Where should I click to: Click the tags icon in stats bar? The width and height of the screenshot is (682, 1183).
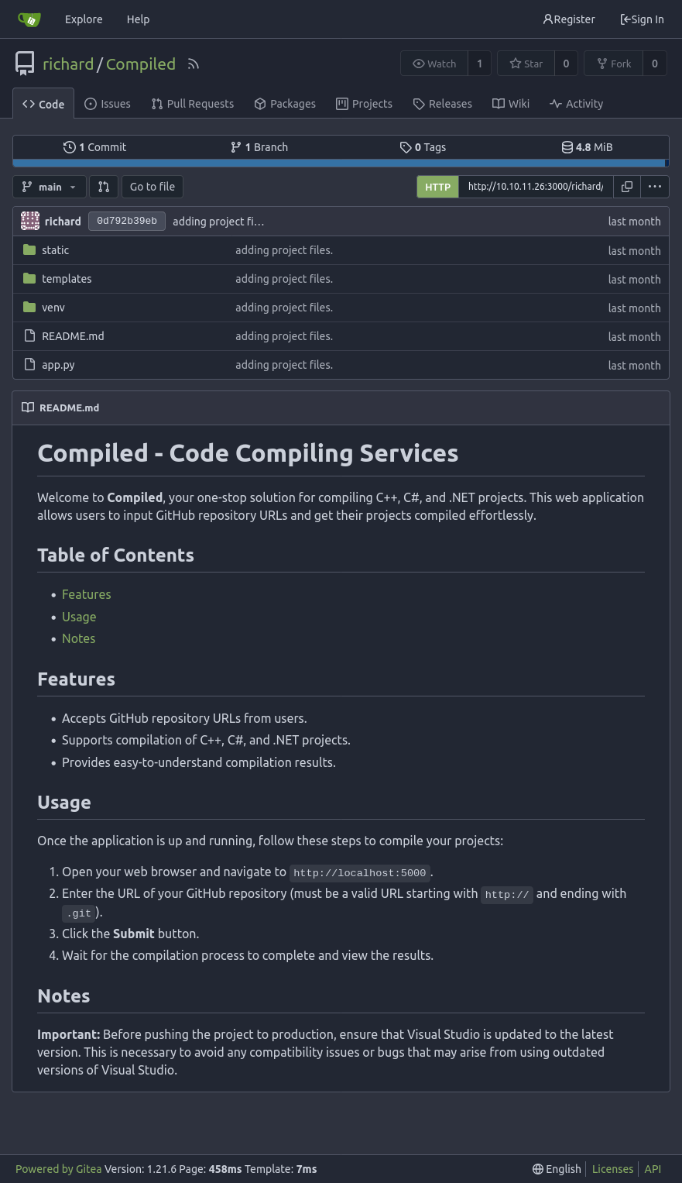[405, 147]
